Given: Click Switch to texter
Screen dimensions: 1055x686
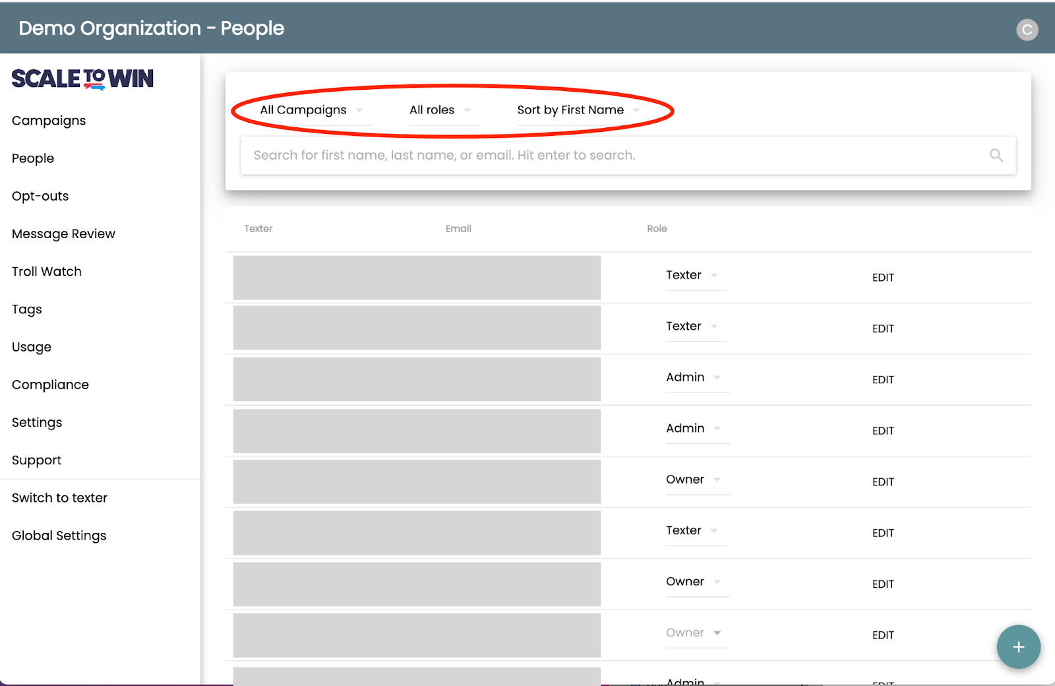Looking at the screenshot, I should pos(59,498).
